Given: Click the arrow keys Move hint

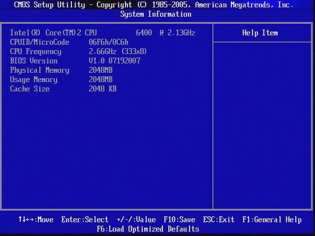Looking at the screenshot, I should click(x=35, y=220).
